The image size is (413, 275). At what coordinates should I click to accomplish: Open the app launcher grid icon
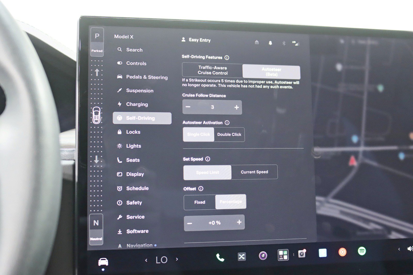point(283,255)
